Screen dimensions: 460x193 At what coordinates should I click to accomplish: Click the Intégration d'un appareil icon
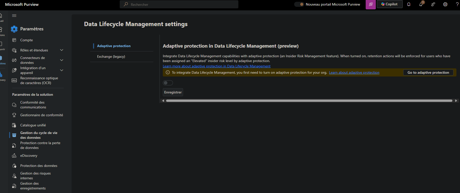pyautogui.click(x=14, y=70)
